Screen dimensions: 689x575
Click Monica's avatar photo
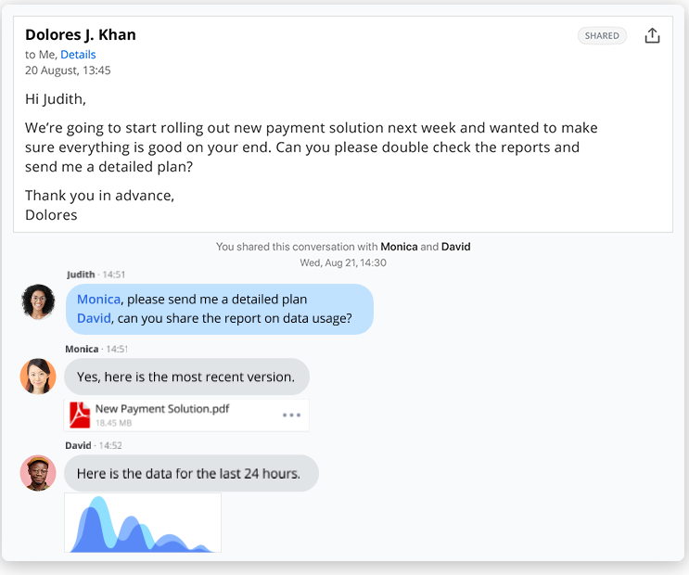point(38,377)
